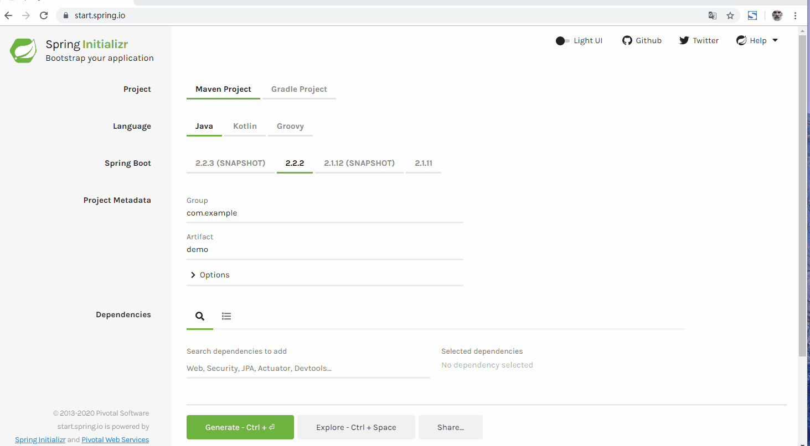
Task: Click the Spring Initializr leaf logo
Action: pyautogui.click(x=23, y=50)
